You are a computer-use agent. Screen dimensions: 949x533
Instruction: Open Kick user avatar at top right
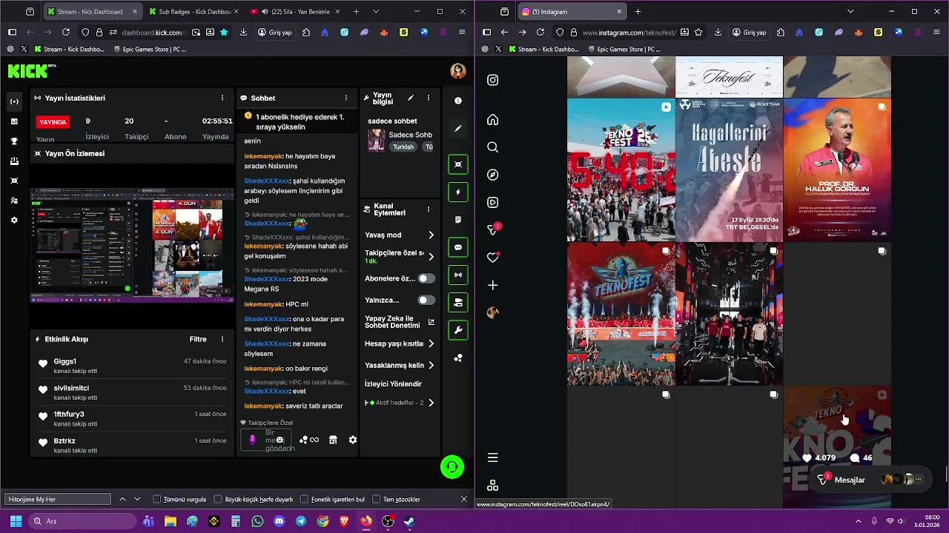coord(457,71)
